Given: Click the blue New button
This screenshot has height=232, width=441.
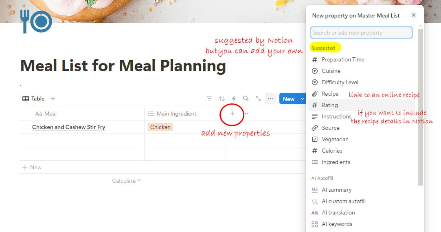Looking at the screenshot, I should click(289, 99).
